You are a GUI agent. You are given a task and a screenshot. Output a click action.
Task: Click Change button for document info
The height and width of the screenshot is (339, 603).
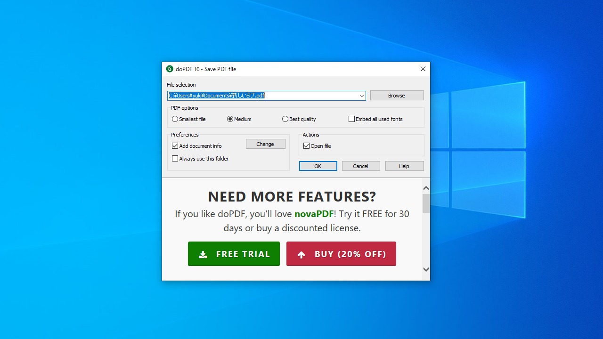point(265,144)
